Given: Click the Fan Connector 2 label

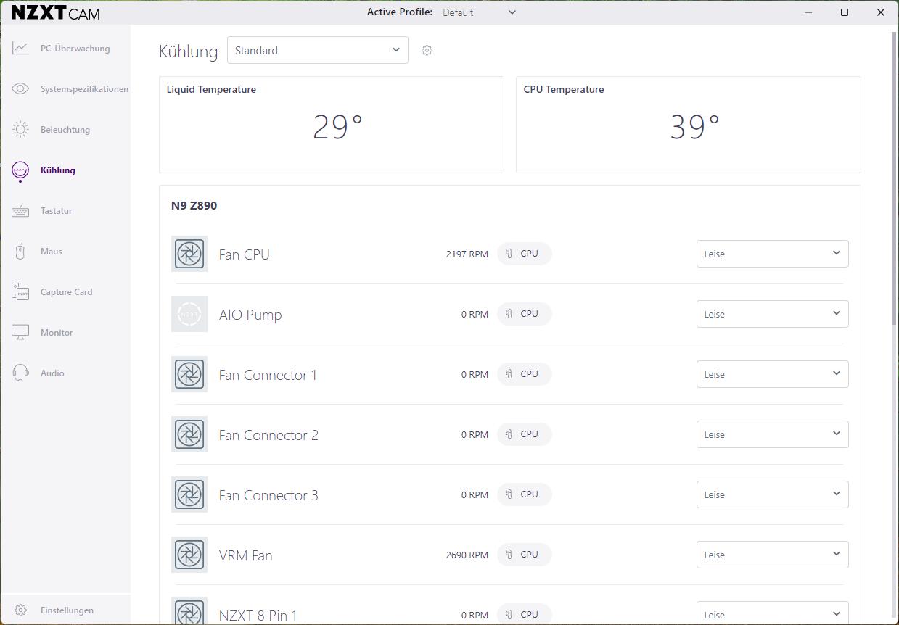Looking at the screenshot, I should coord(268,435).
